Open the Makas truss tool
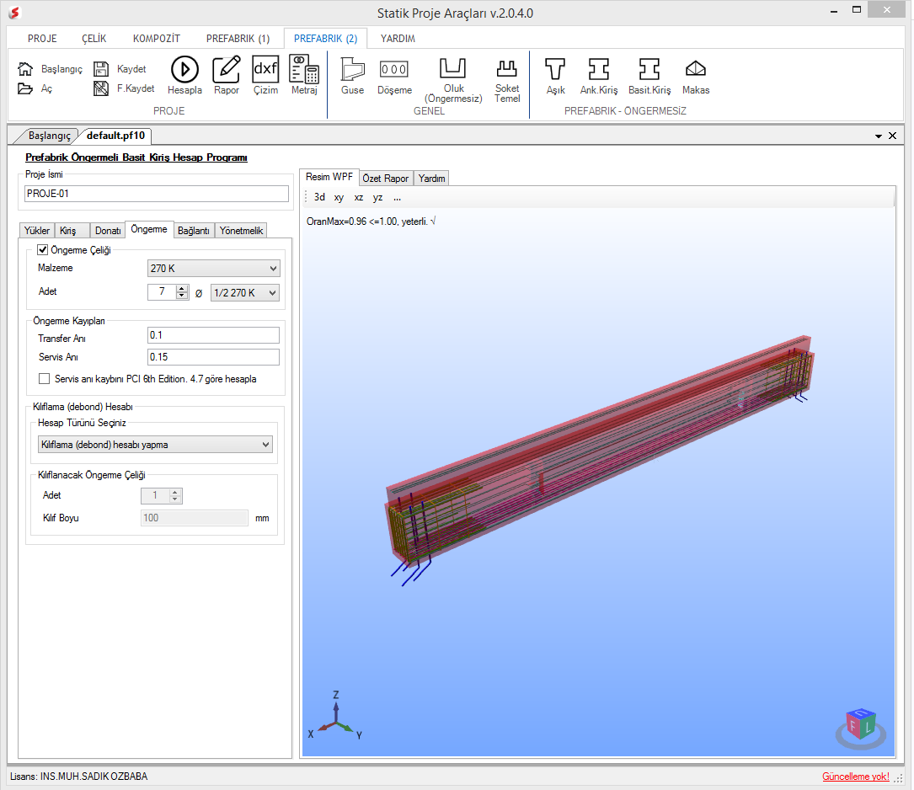The width and height of the screenshot is (914, 790). coord(696,77)
